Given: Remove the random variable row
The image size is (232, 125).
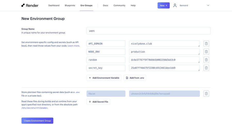Looking at the screenshot, I should click(x=206, y=60).
